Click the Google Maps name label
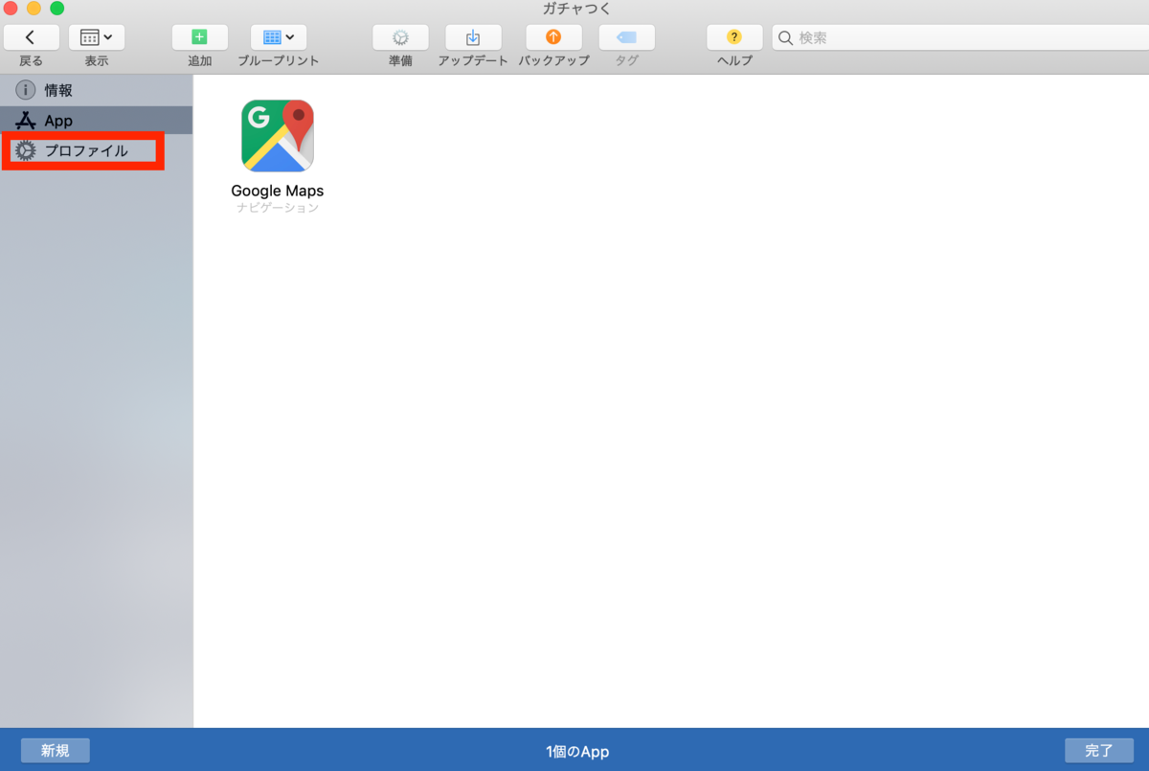This screenshot has width=1149, height=771. coord(278,191)
